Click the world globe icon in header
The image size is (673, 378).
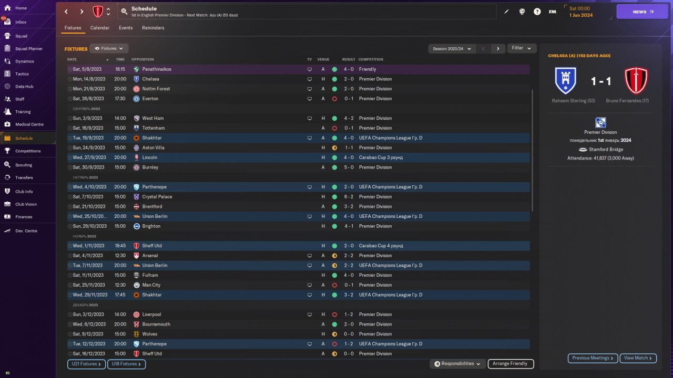pos(522,12)
